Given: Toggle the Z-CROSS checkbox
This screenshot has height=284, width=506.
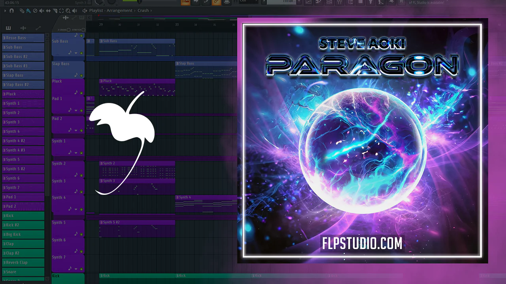Looking at the screenshot, I should pos(68,30).
